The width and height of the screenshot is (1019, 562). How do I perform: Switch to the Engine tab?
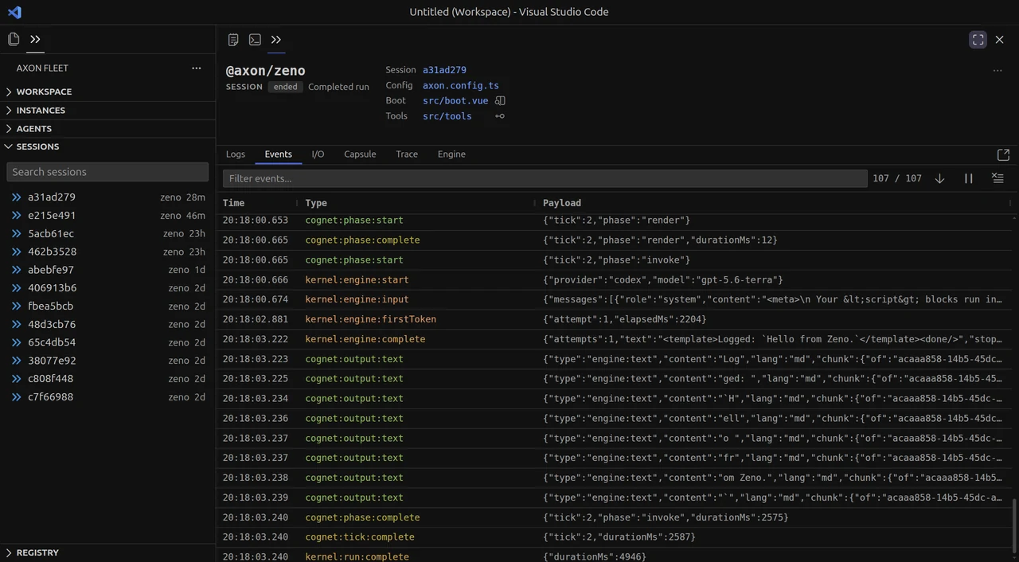[451, 154]
